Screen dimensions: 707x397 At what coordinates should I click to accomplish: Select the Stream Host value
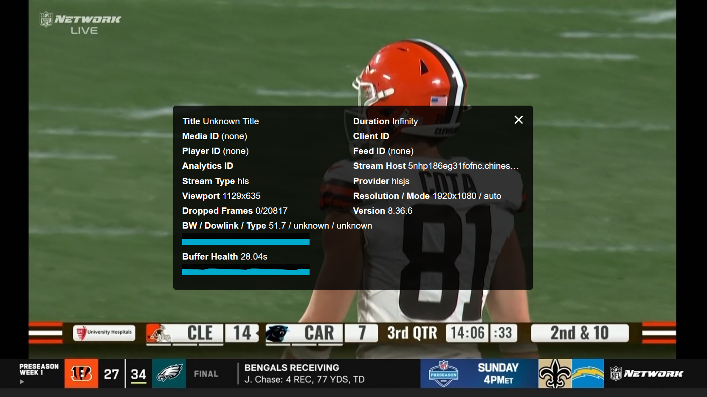click(x=463, y=166)
